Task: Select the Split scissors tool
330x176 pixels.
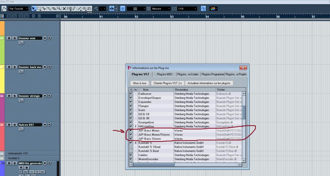Action: [44, 9]
